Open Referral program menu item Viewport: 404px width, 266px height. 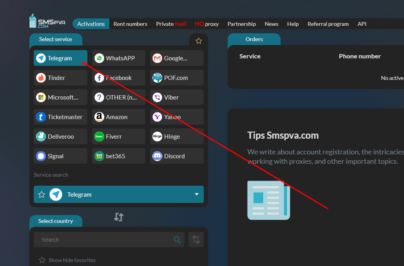328,24
